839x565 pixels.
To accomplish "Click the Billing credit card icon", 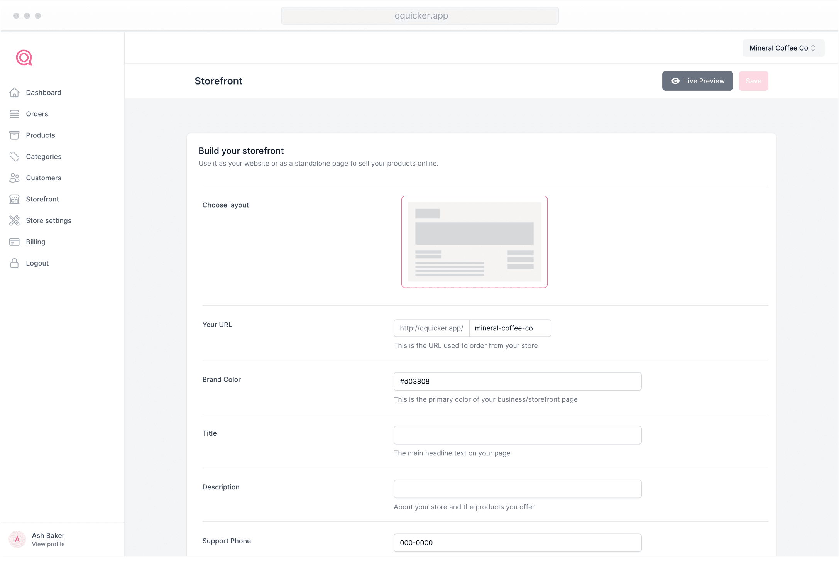I will tap(14, 242).
